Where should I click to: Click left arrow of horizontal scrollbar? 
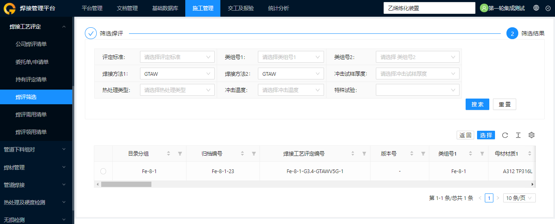pos(97,184)
